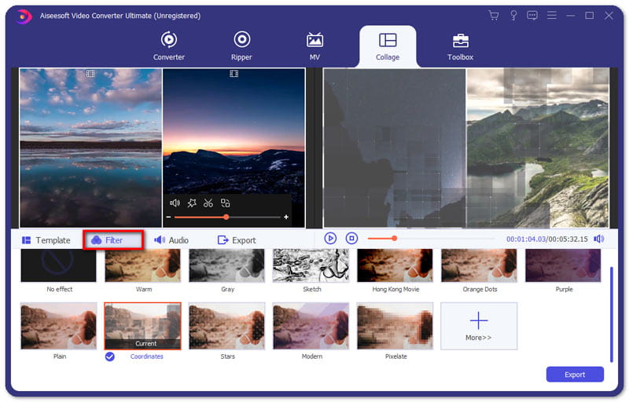
Task: Open the clip effects star-wand icon
Action: tap(192, 203)
